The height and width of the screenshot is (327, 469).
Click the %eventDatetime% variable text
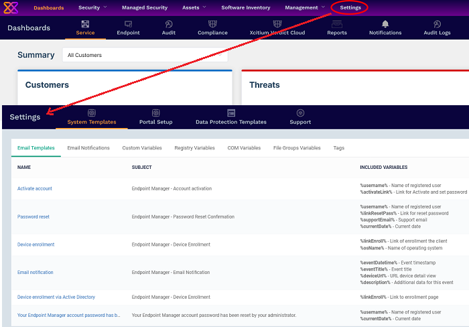[379, 263]
